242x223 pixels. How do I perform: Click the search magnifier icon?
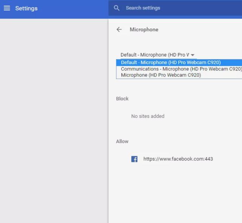pos(116,8)
